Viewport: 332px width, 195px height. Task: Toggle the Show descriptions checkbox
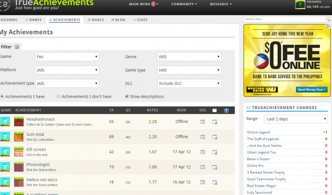tap(127, 96)
